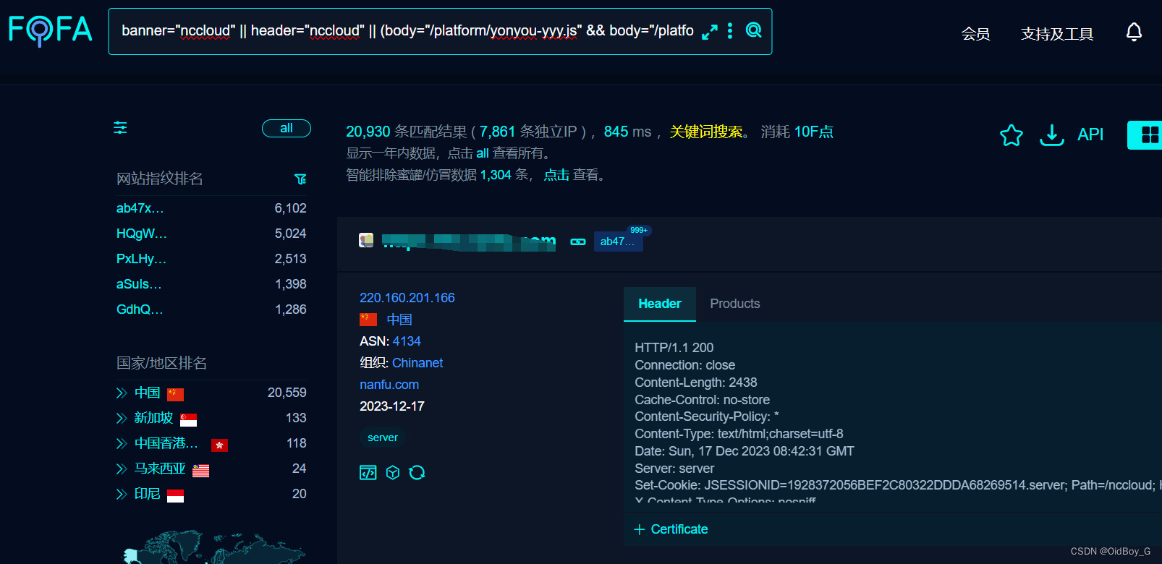Toggle the all data pill
Screen dimensions: 1162x564
click(x=287, y=128)
